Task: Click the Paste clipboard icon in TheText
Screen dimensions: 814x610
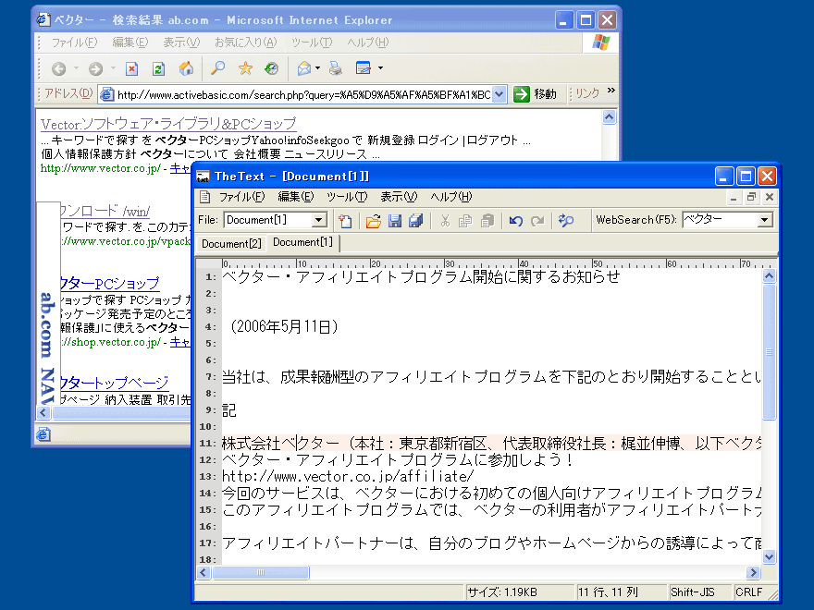Action: 487,221
